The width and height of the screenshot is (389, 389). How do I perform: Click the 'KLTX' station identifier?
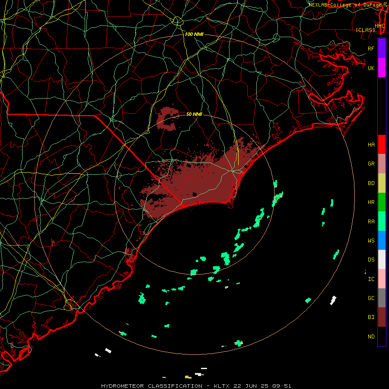click(222, 386)
